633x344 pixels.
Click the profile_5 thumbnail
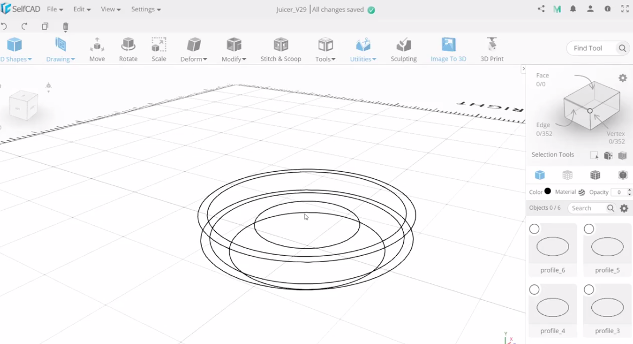[607, 246]
